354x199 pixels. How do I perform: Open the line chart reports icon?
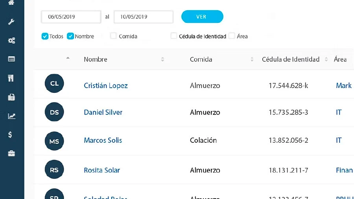pyautogui.click(x=11, y=116)
